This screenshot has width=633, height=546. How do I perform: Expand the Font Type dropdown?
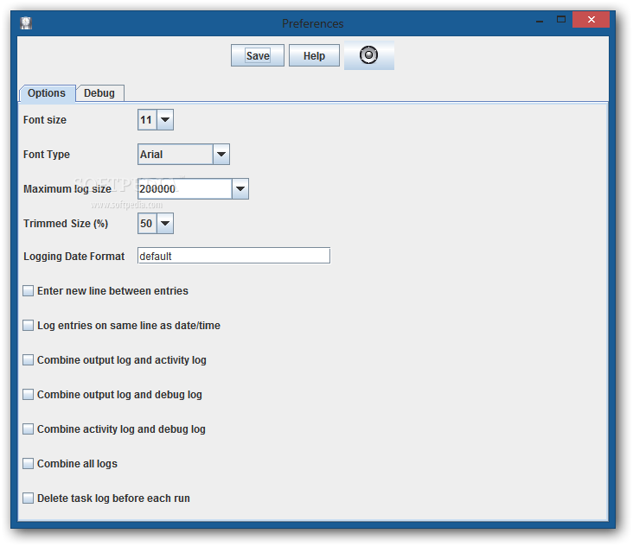tap(221, 155)
